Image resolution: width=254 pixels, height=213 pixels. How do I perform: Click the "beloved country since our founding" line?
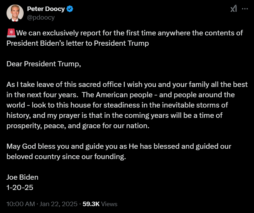click(x=66, y=157)
